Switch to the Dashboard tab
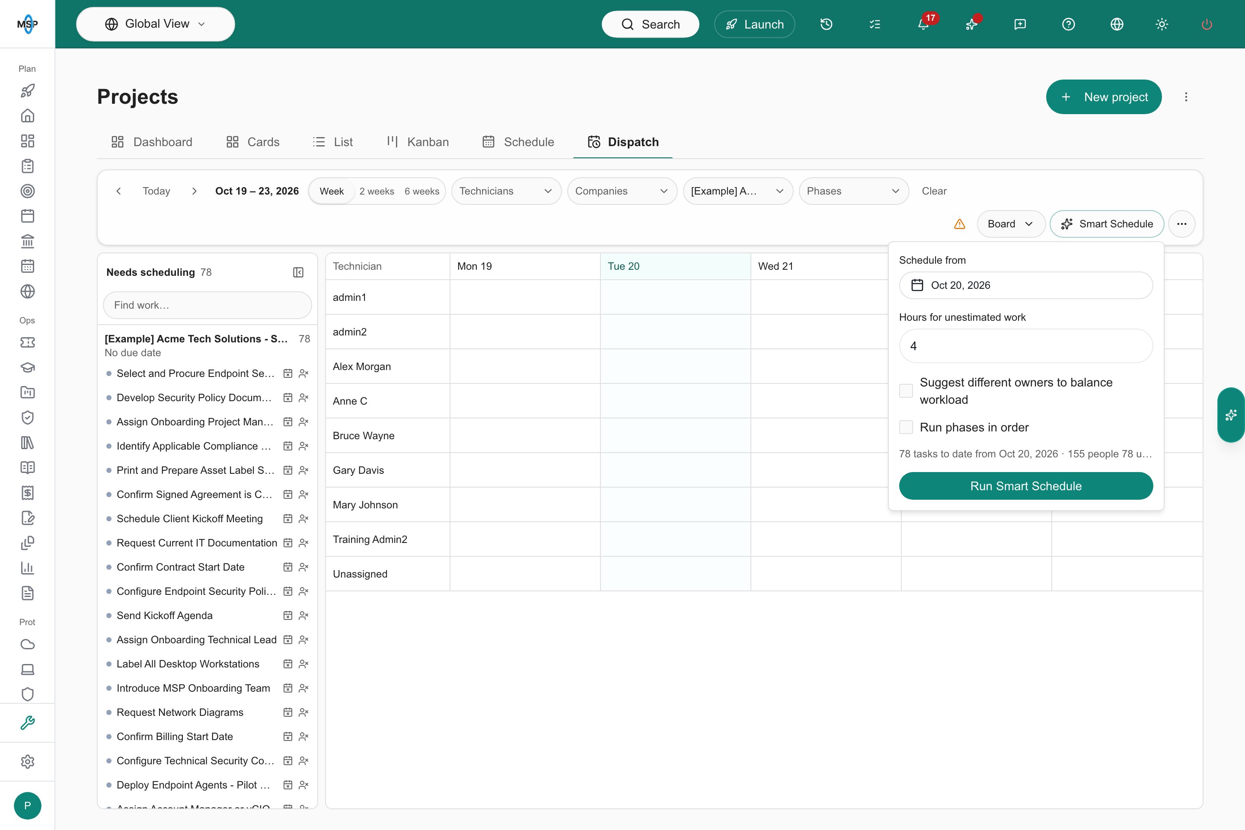This screenshot has height=830, width=1245. point(151,142)
